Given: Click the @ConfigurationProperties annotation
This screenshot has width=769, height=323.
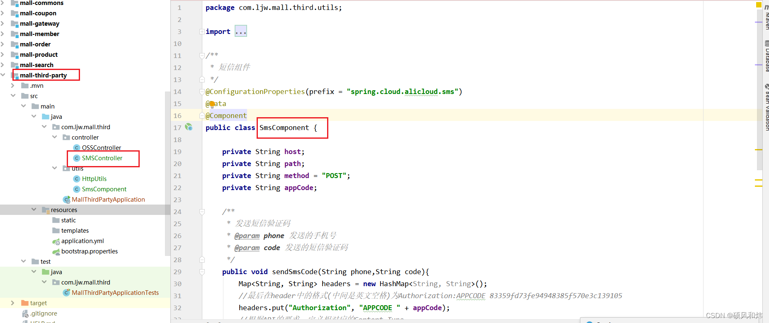Looking at the screenshot, I should tap(255, 92).
